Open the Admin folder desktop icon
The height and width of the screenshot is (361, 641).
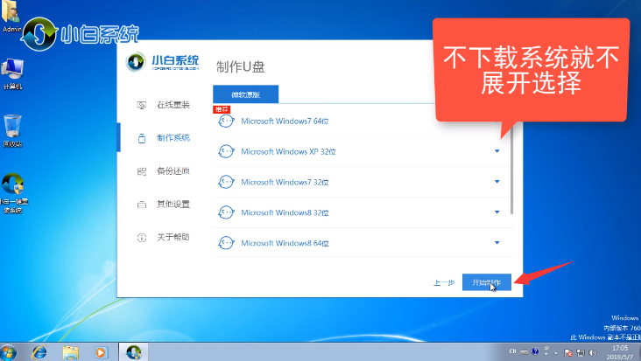[11, 17]
